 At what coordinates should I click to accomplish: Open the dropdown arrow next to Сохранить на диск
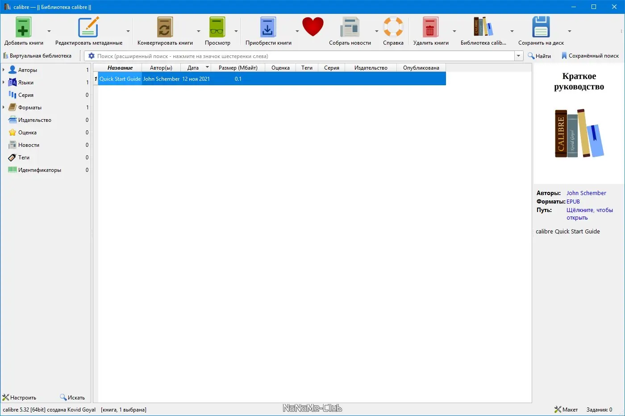coord(570,31)
